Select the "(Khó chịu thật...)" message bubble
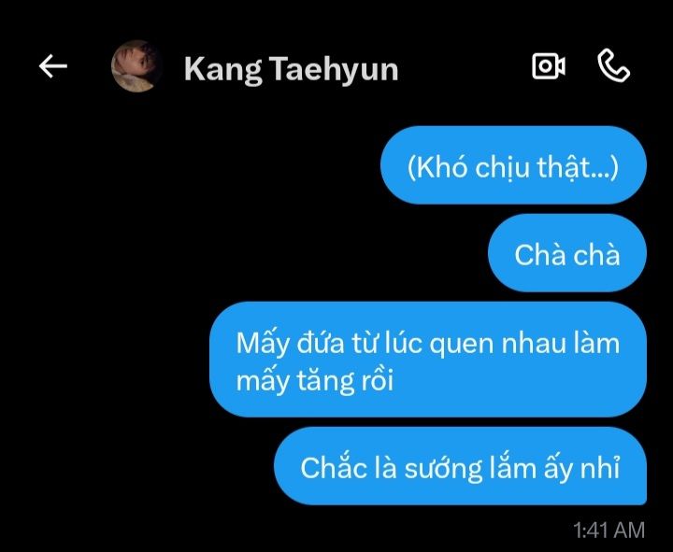This screenshot has width=673, height=552. point(513,165)
